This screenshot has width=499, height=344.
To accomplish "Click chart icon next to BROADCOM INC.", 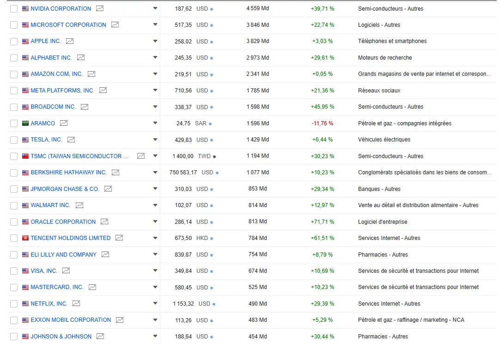I will tap(85, 107).
